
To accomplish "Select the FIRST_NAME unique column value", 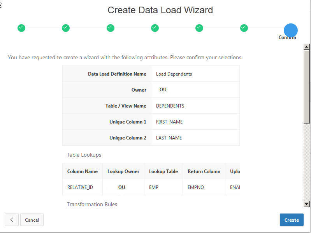I will point(169,122).
